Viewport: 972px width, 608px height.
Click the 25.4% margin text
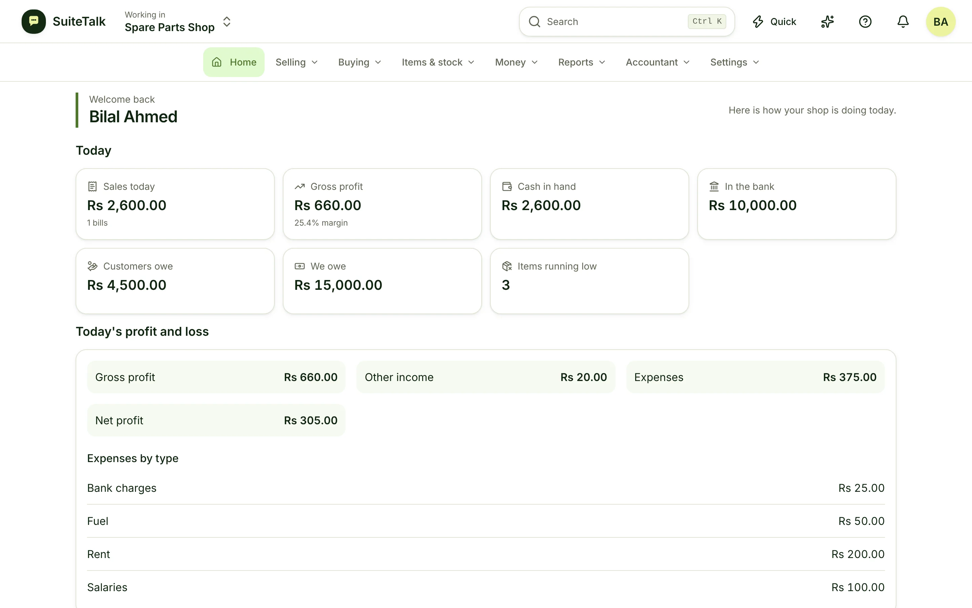[321, 223]
